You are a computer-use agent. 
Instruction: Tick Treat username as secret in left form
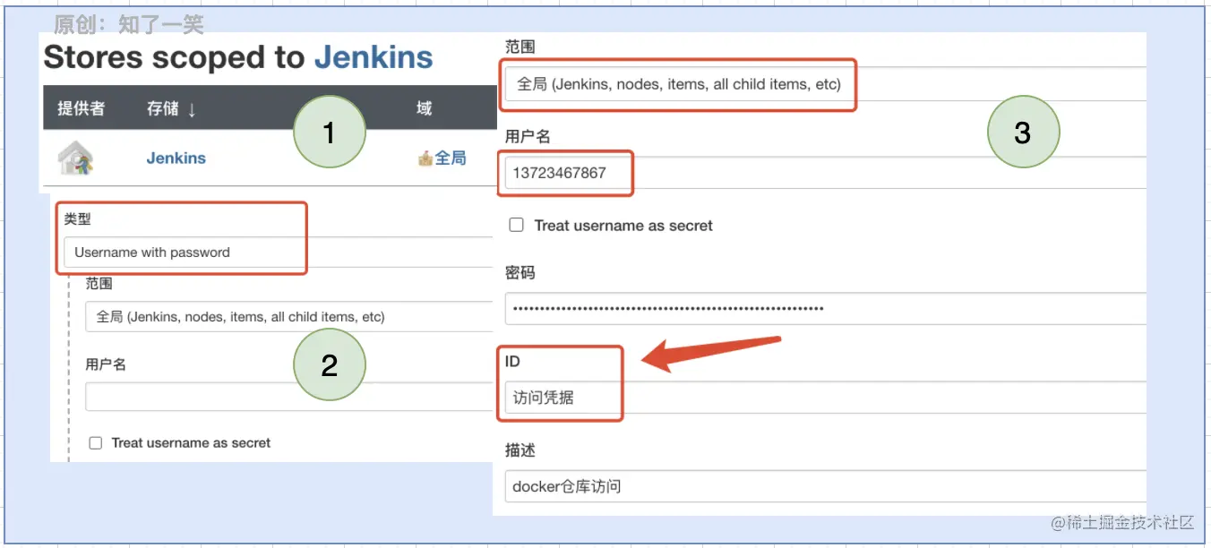coord(96,442)
